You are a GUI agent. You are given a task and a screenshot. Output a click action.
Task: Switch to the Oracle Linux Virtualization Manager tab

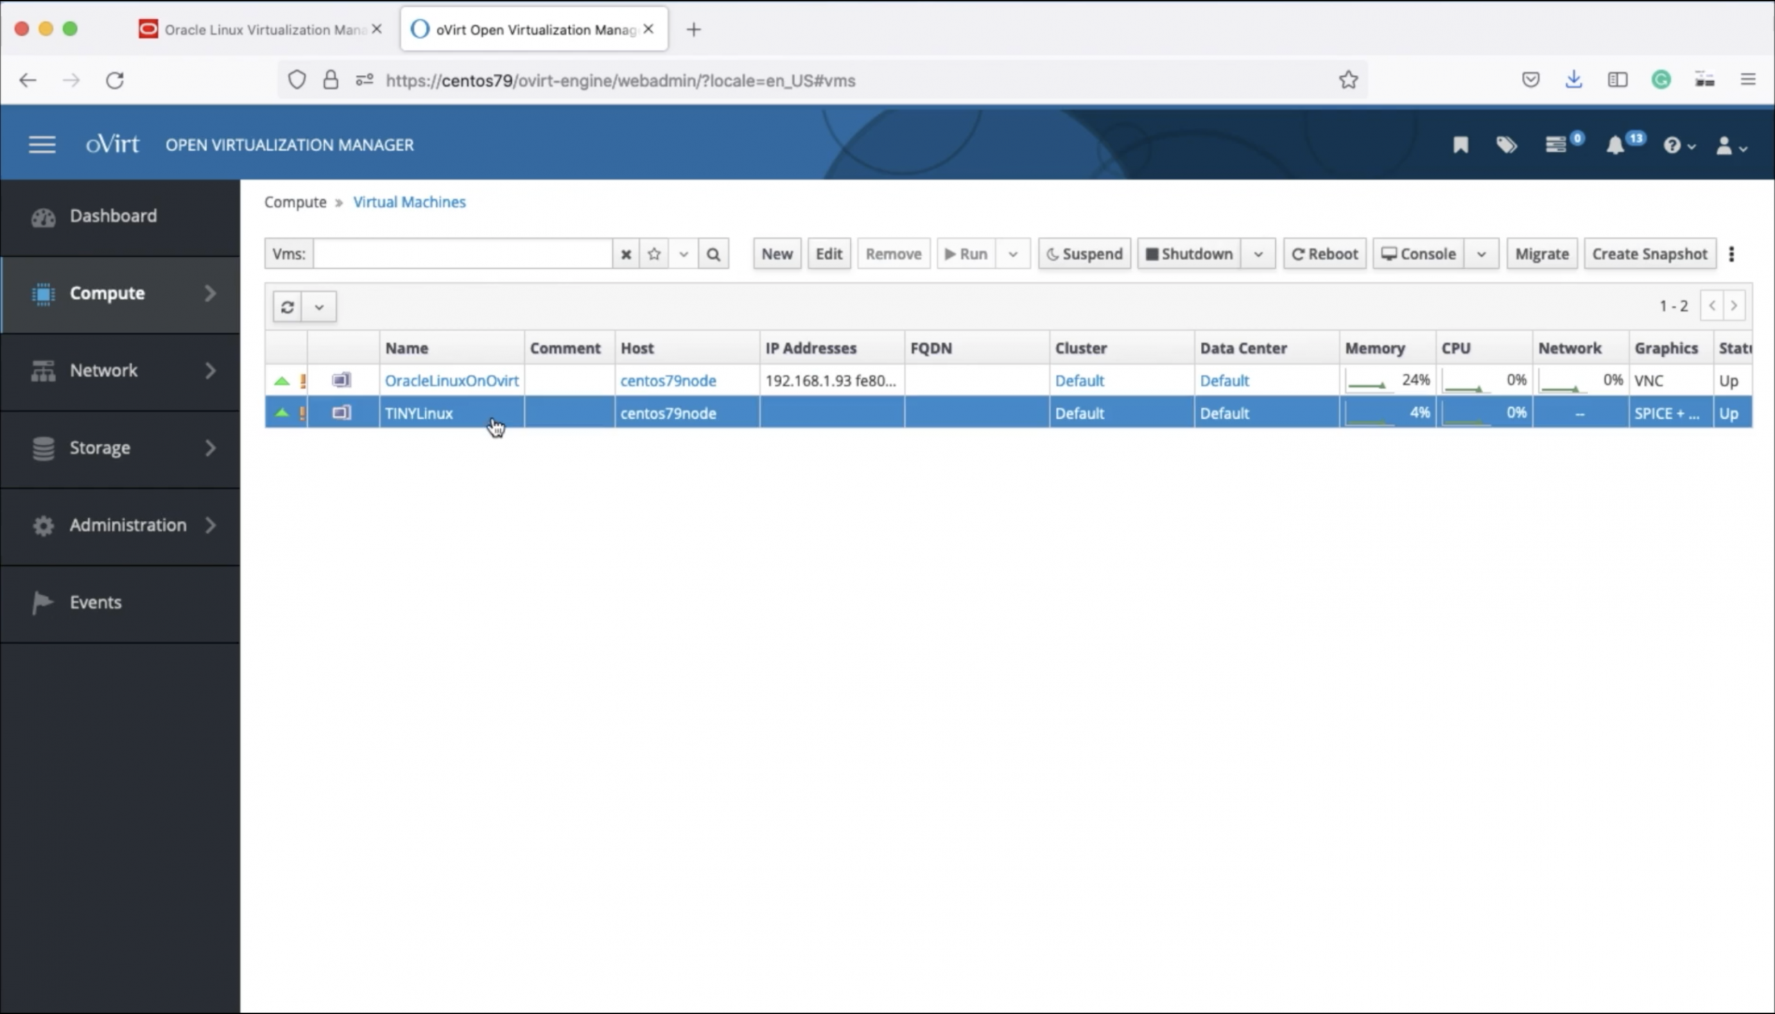257,28
